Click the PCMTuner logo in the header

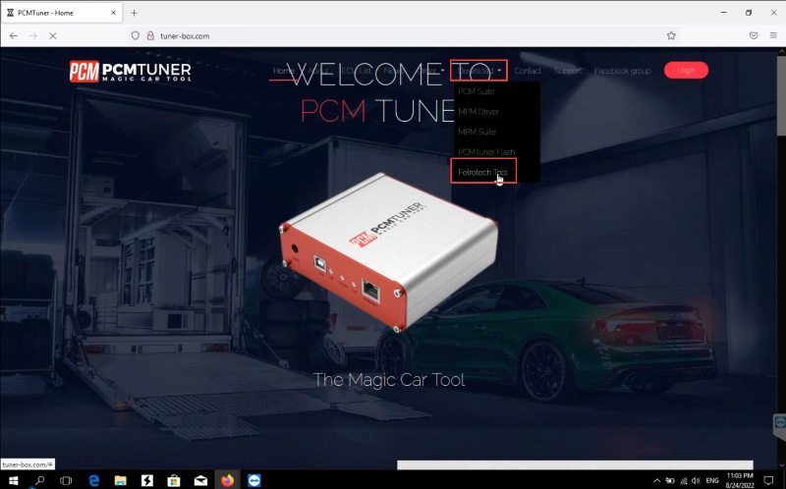tap(131, 71)
